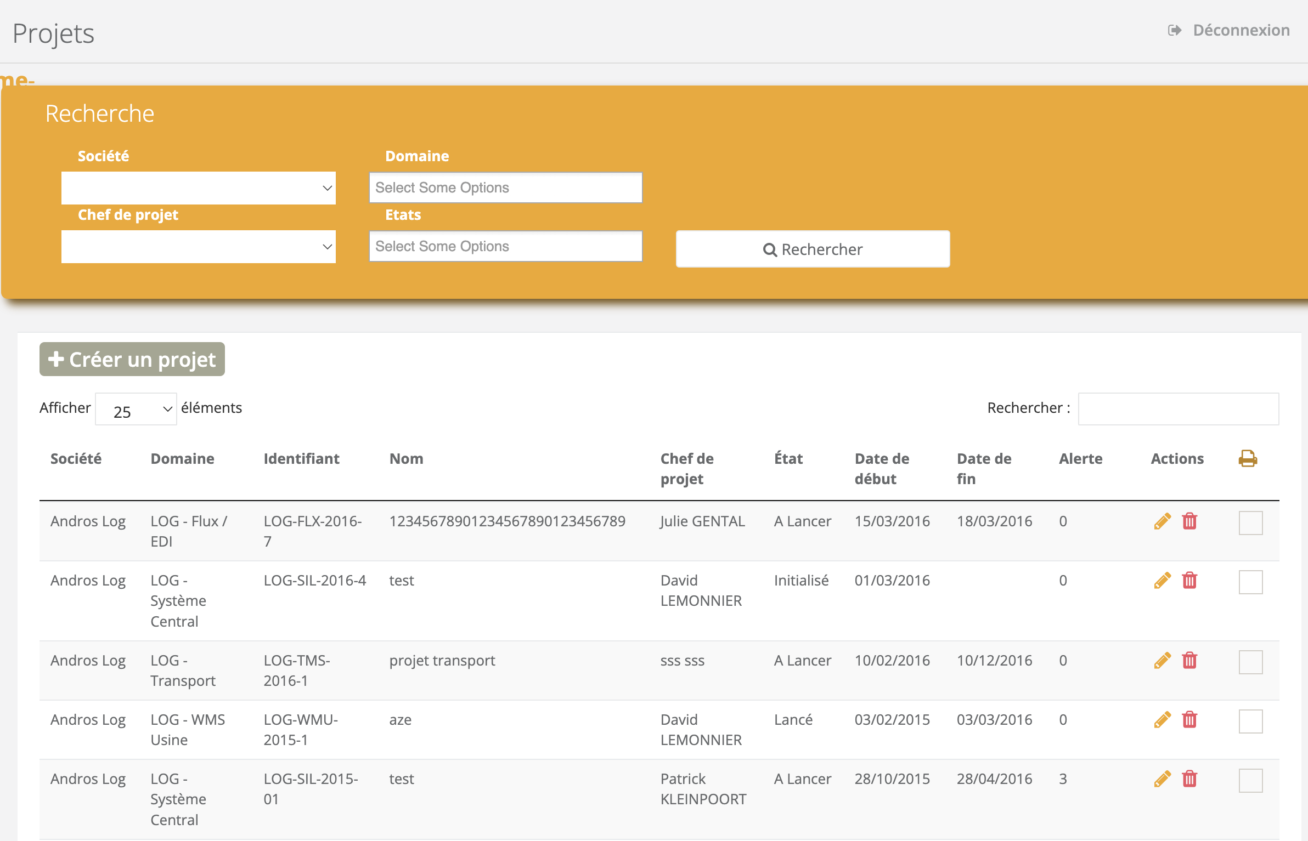
Task: Click the alert value 3
Action: 1063,779
